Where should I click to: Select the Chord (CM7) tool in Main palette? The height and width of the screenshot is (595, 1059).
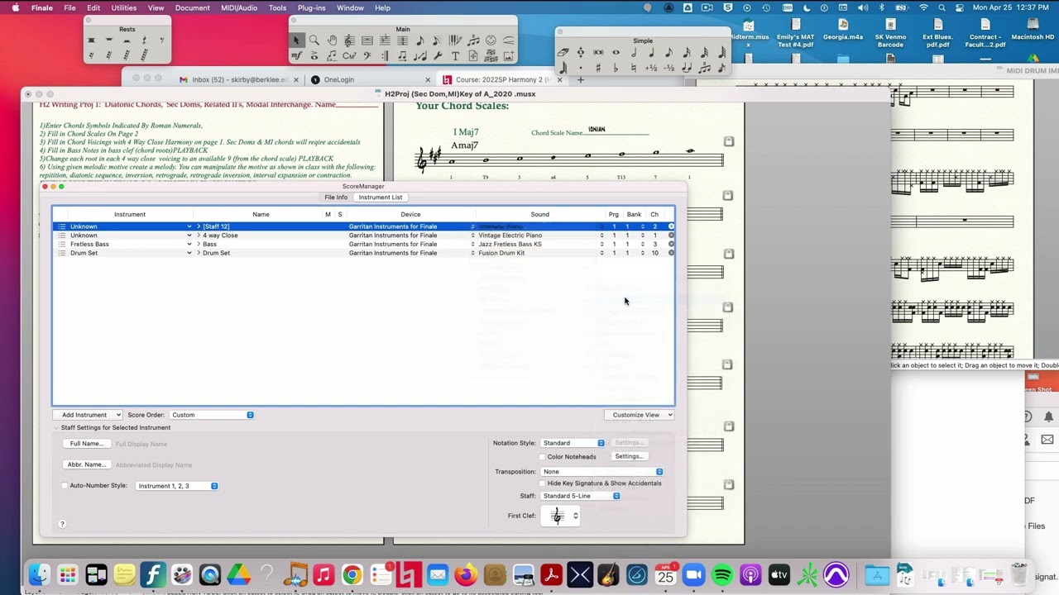click(x=350, y=56)
